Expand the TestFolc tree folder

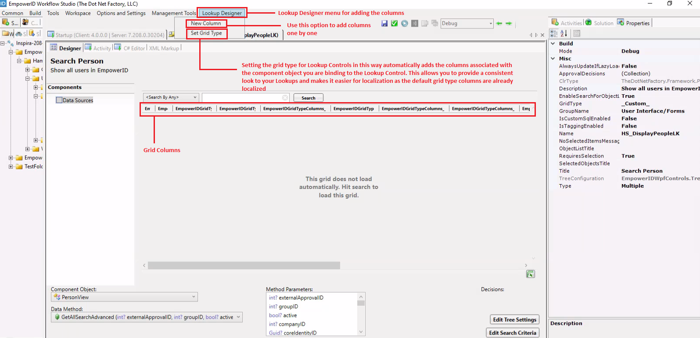(x=11, y=167)
